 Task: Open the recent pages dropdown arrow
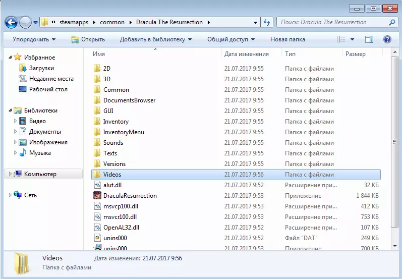pyautogui.click(x=35, y=23)
